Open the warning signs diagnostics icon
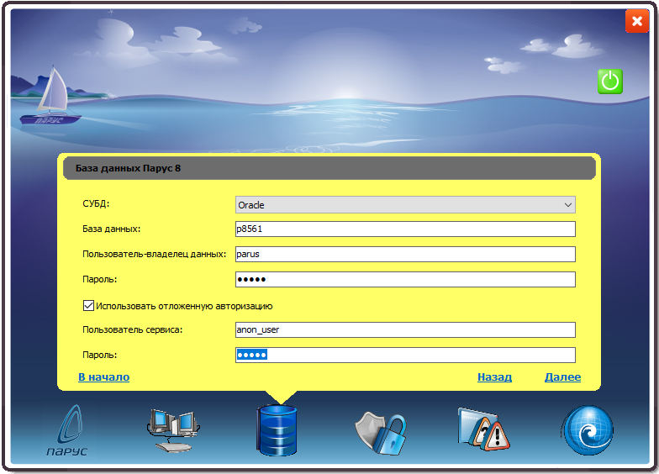Viewport: 659px width, 474px height. (x=483, y=429)
